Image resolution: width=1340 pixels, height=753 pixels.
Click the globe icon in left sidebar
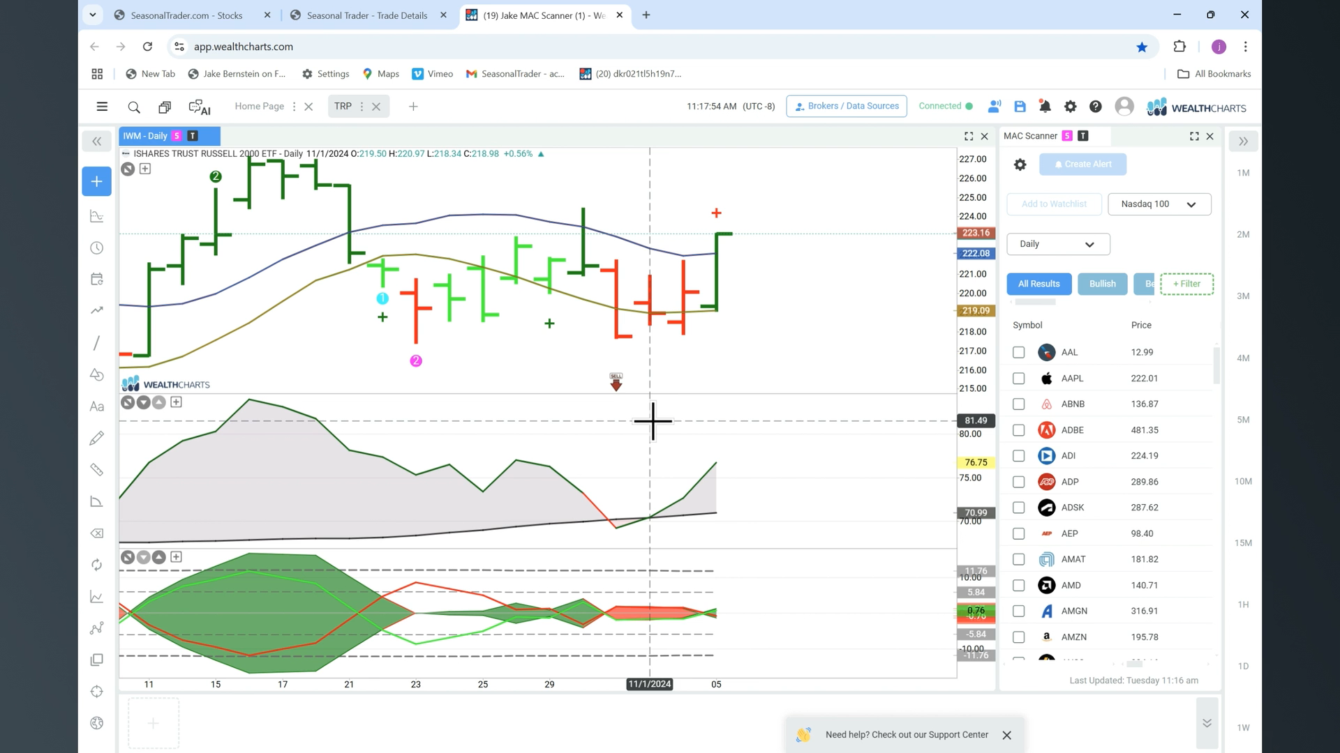point(97,723)
